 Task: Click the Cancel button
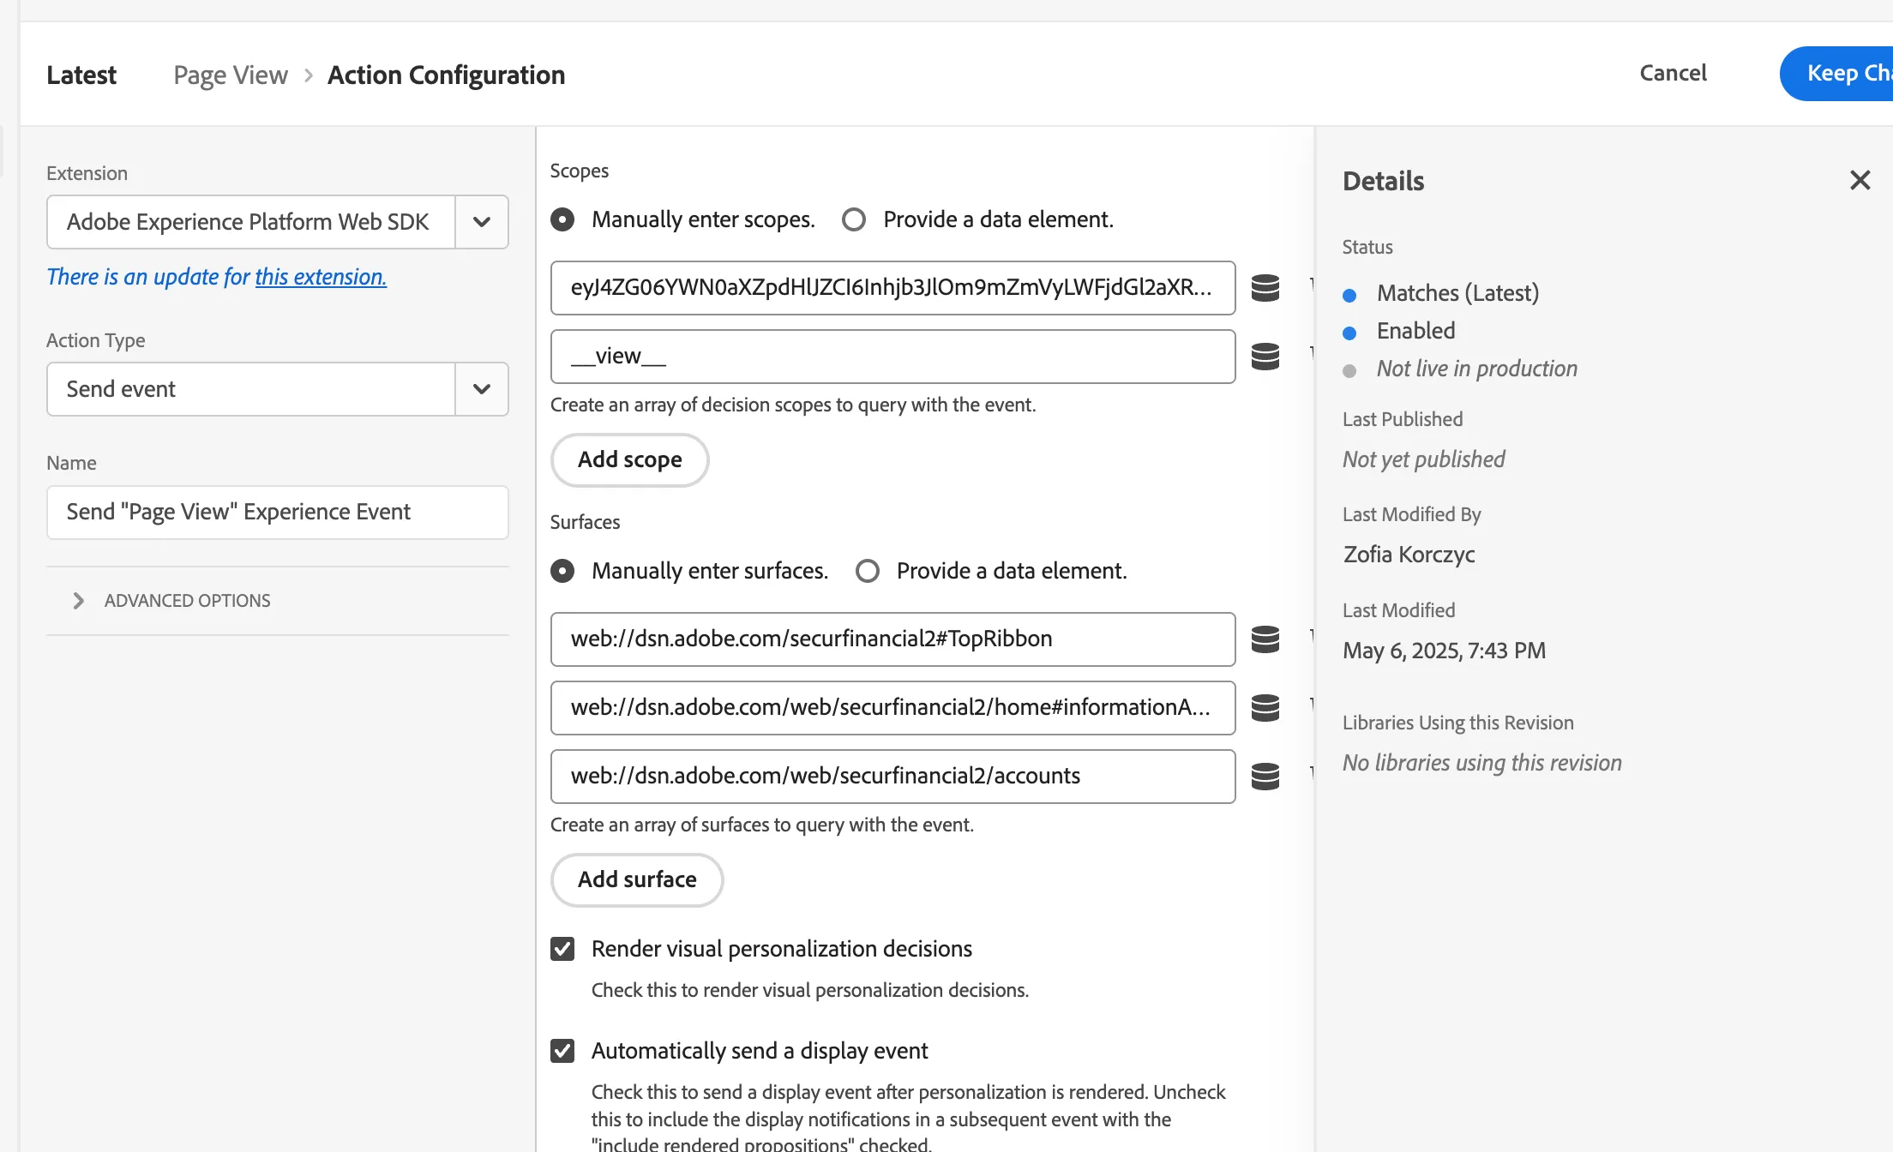click(1673, 74)
